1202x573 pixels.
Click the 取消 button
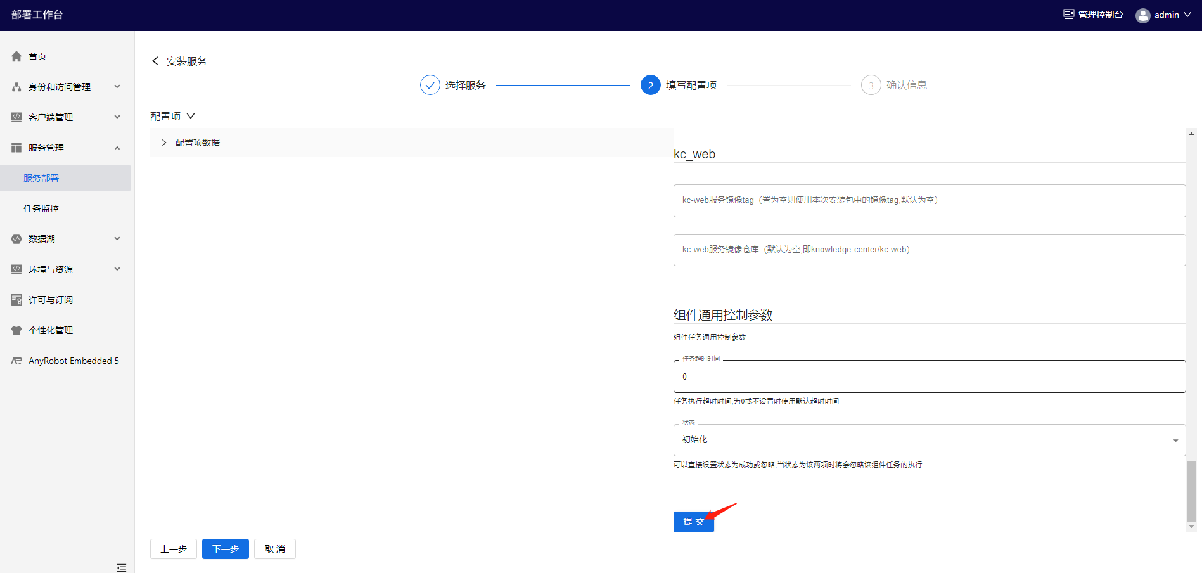[275, 549]
